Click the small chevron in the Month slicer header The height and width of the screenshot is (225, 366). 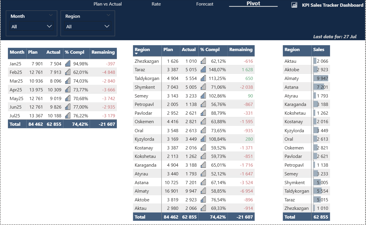51,15
